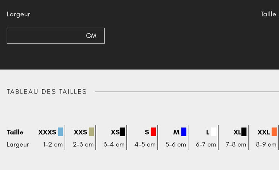Pick the black swatch next to XS
This screenshot has width=279, height=170.
coord(122,132)
